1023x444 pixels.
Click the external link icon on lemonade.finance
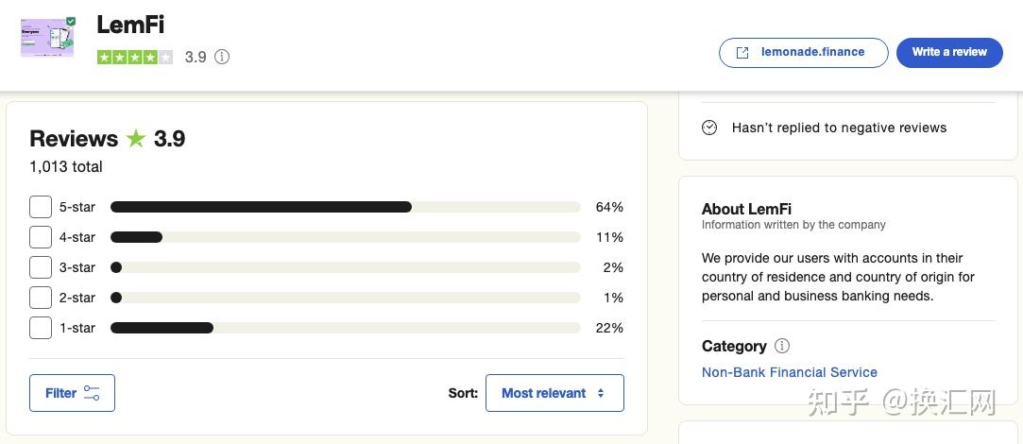click(742, 53)
